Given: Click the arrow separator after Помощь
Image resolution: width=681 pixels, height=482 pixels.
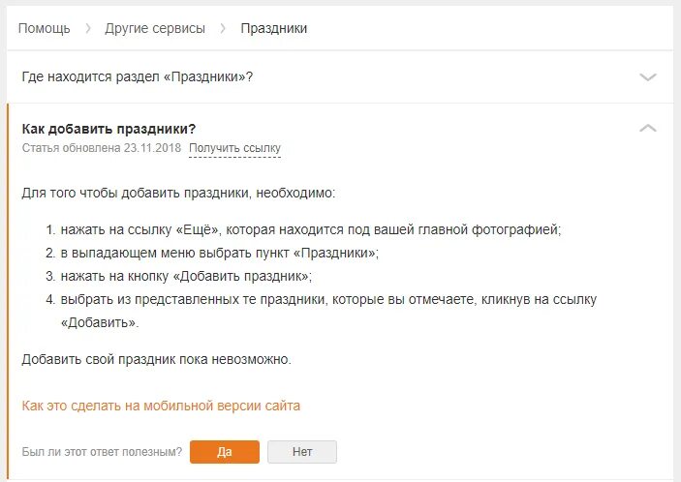Looking at the screenshot, I should pos(88,29).
